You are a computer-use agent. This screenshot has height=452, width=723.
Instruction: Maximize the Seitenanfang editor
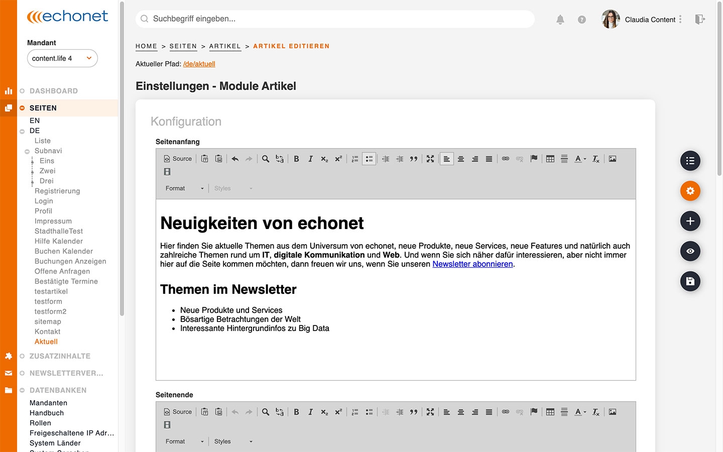(x=430, y=159)
